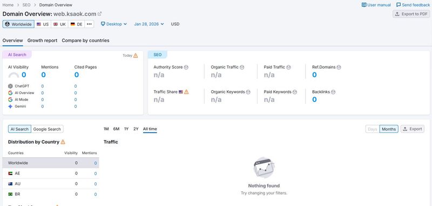
Task: Switch database to DE
Action: pos(76,24)
